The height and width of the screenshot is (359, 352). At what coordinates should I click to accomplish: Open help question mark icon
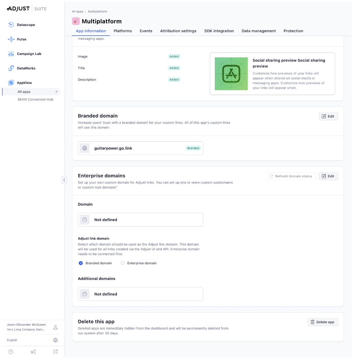11,352
